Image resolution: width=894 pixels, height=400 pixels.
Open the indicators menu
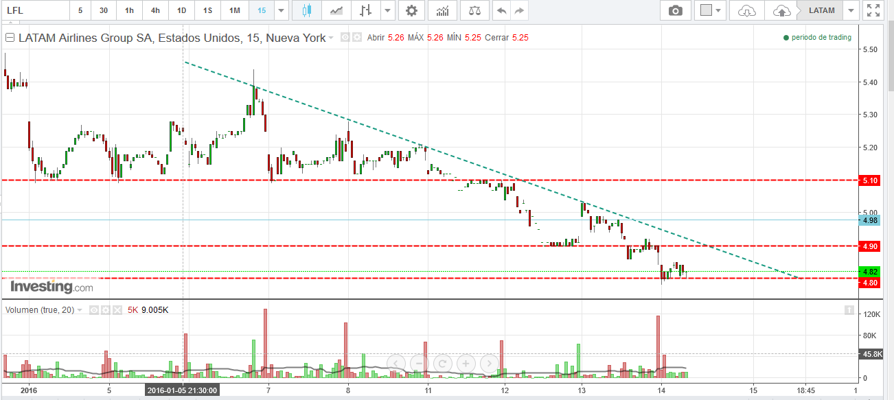point(443,10)
